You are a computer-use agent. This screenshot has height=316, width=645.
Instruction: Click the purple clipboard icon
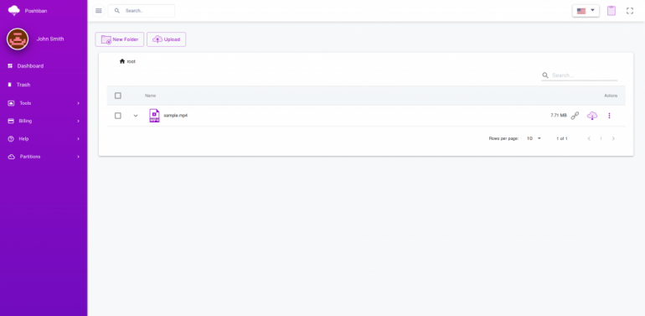(x=611, y=11)
